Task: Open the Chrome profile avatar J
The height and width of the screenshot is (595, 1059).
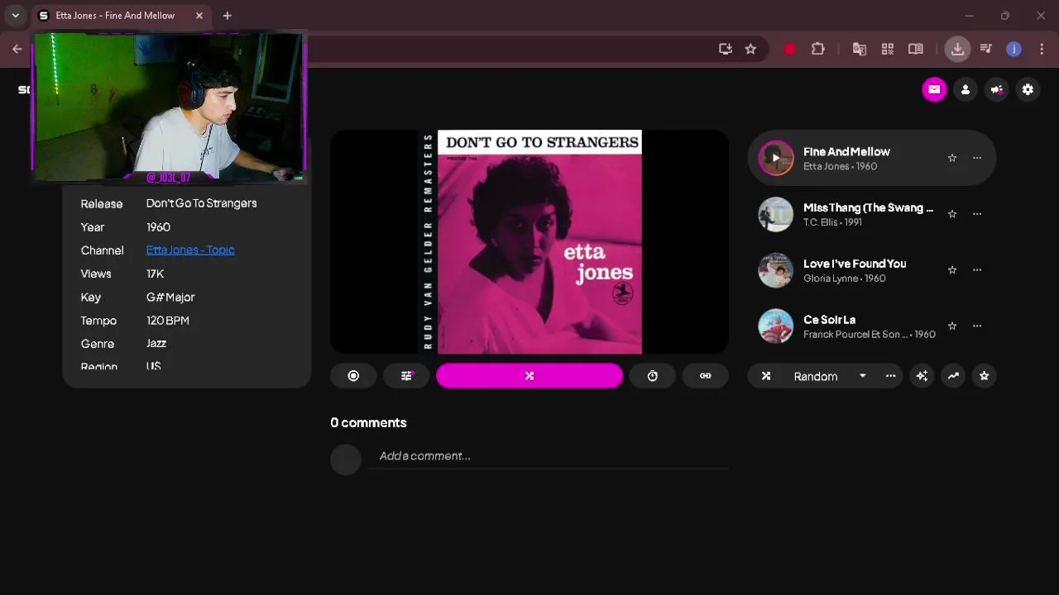Action: (x=1013, y=50)
